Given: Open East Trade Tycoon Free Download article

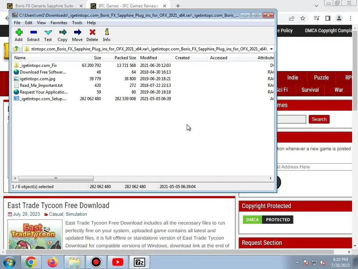Looking at the screenshot, I should [58, 205].
